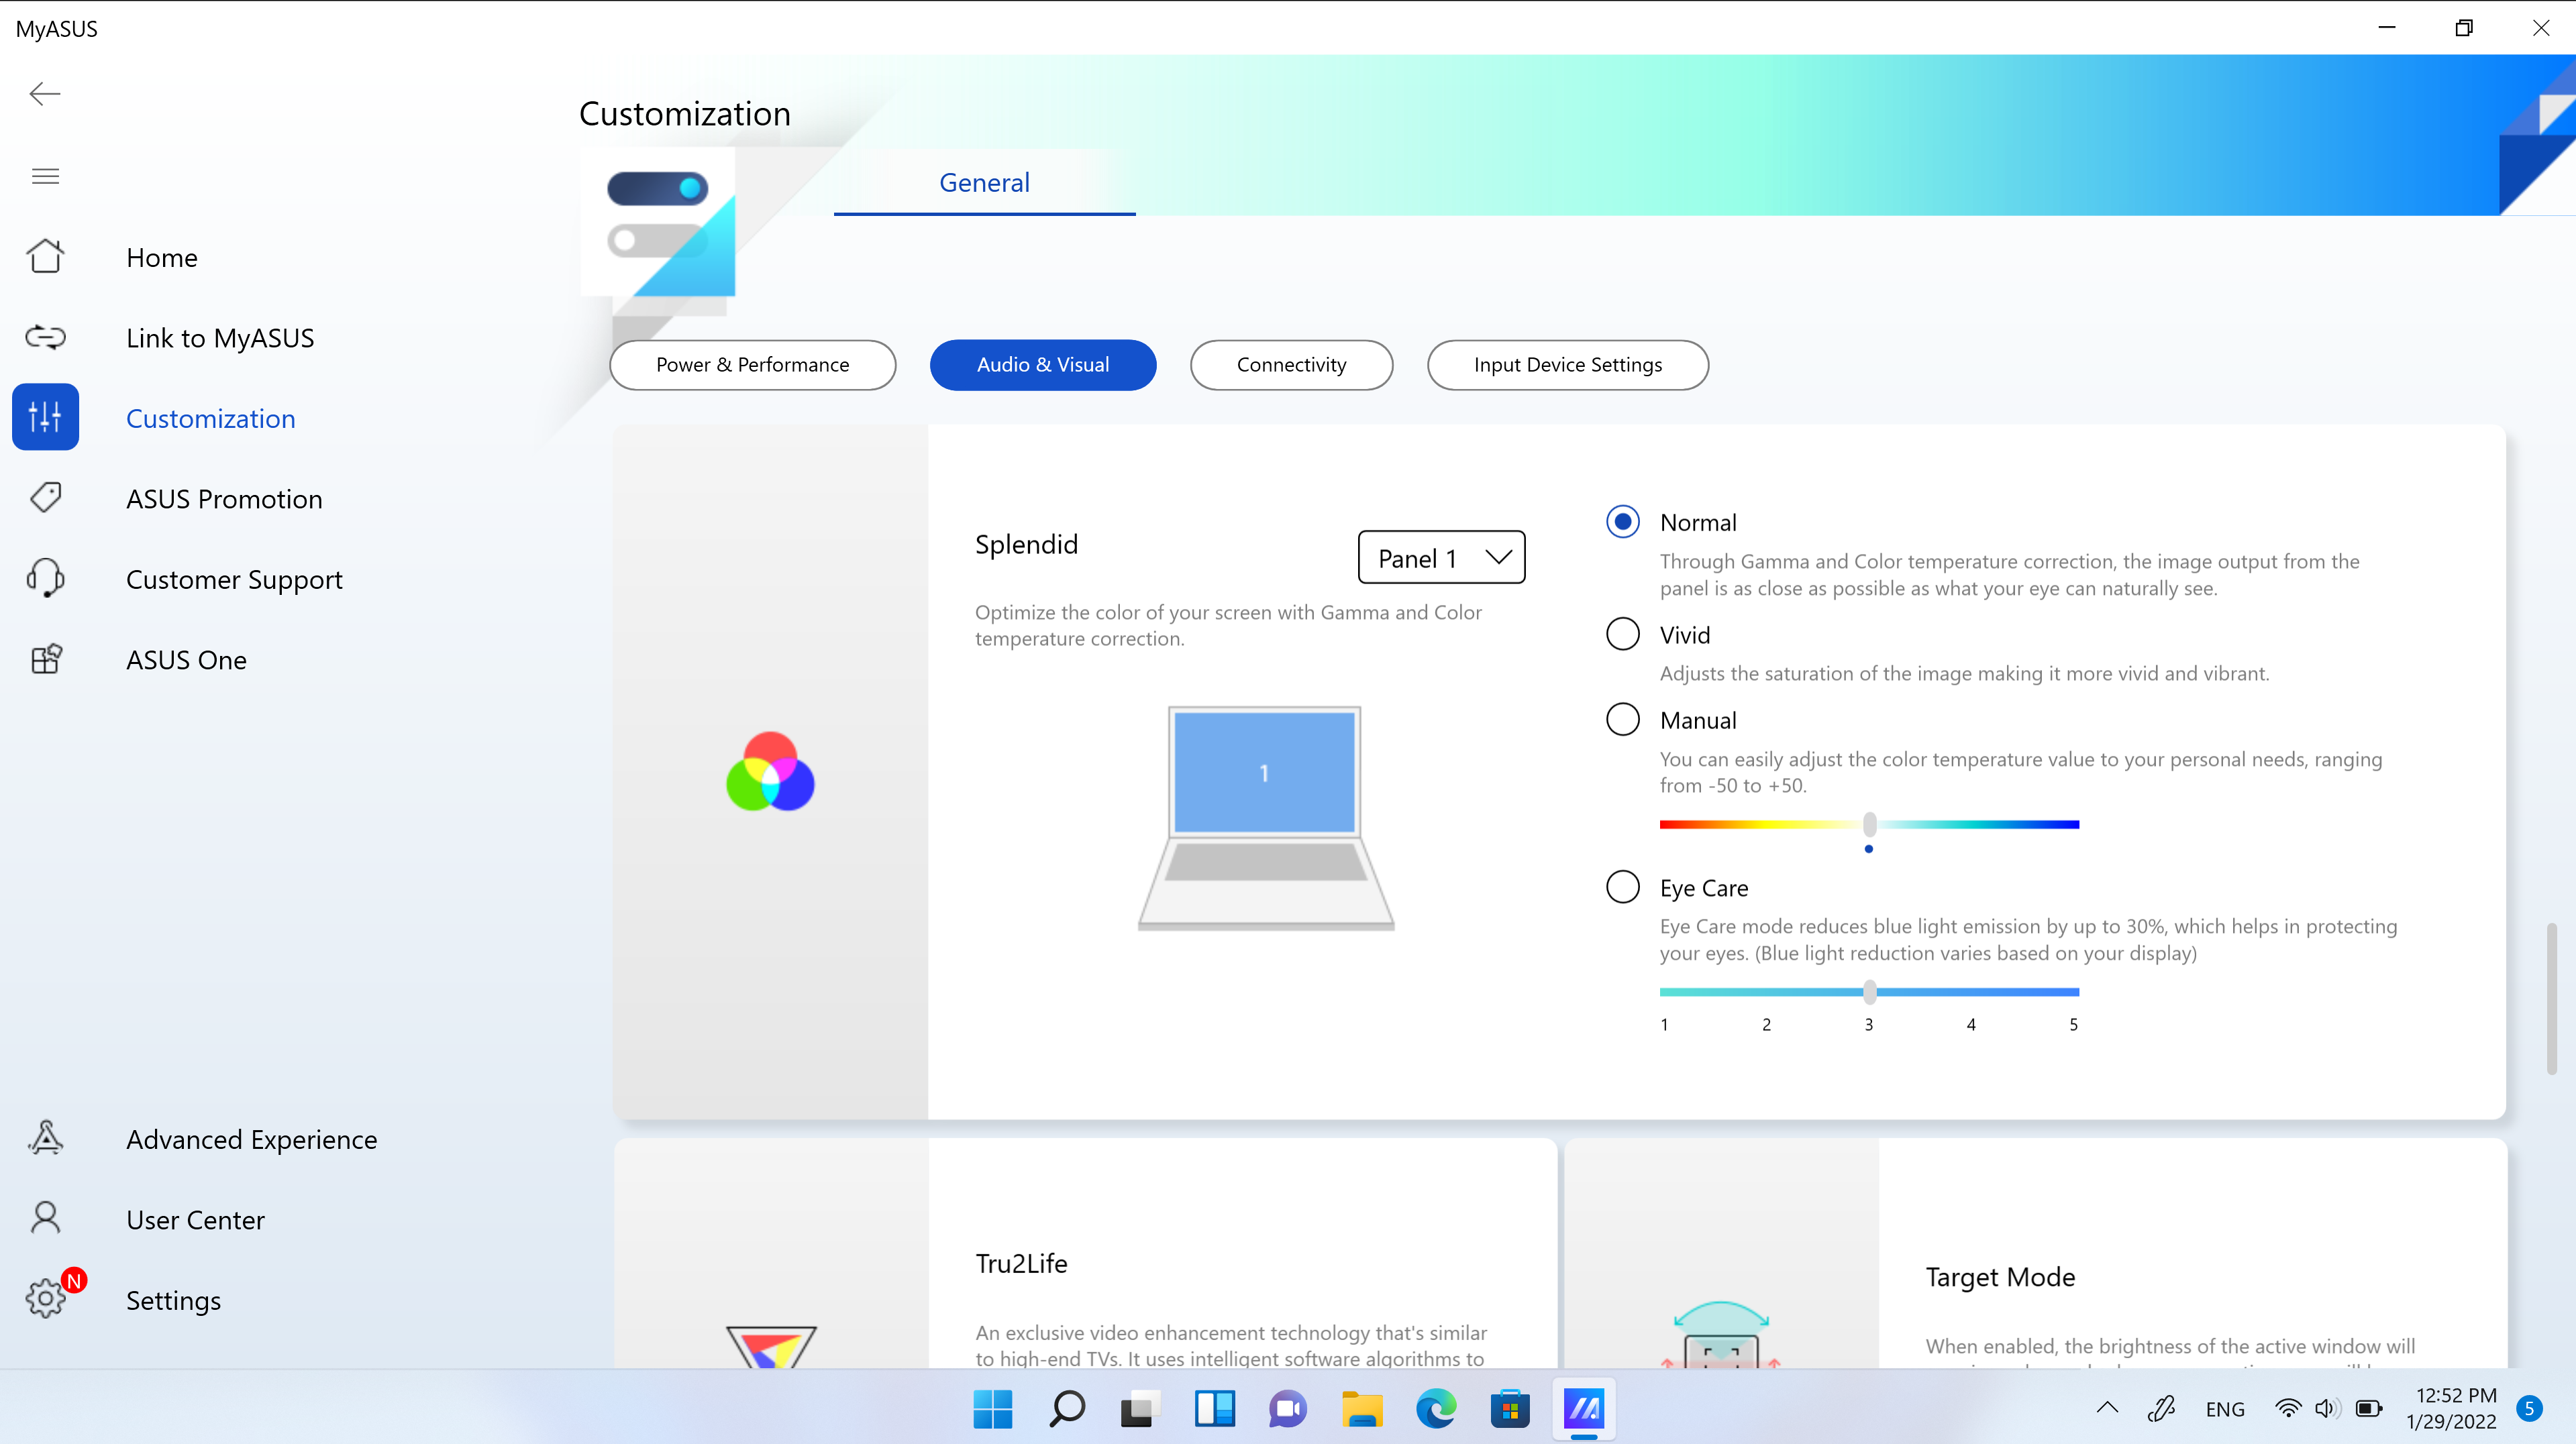Select the Vivid radio button
Viewport: 2576px width, 1444px height.
pos(1622,634)
